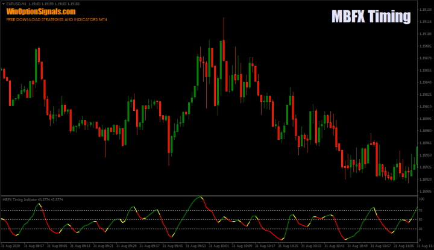Click the indicator line peak touching level 100
Image resolution: width=434 pixels, height=250 pixels.
[200, 197]
